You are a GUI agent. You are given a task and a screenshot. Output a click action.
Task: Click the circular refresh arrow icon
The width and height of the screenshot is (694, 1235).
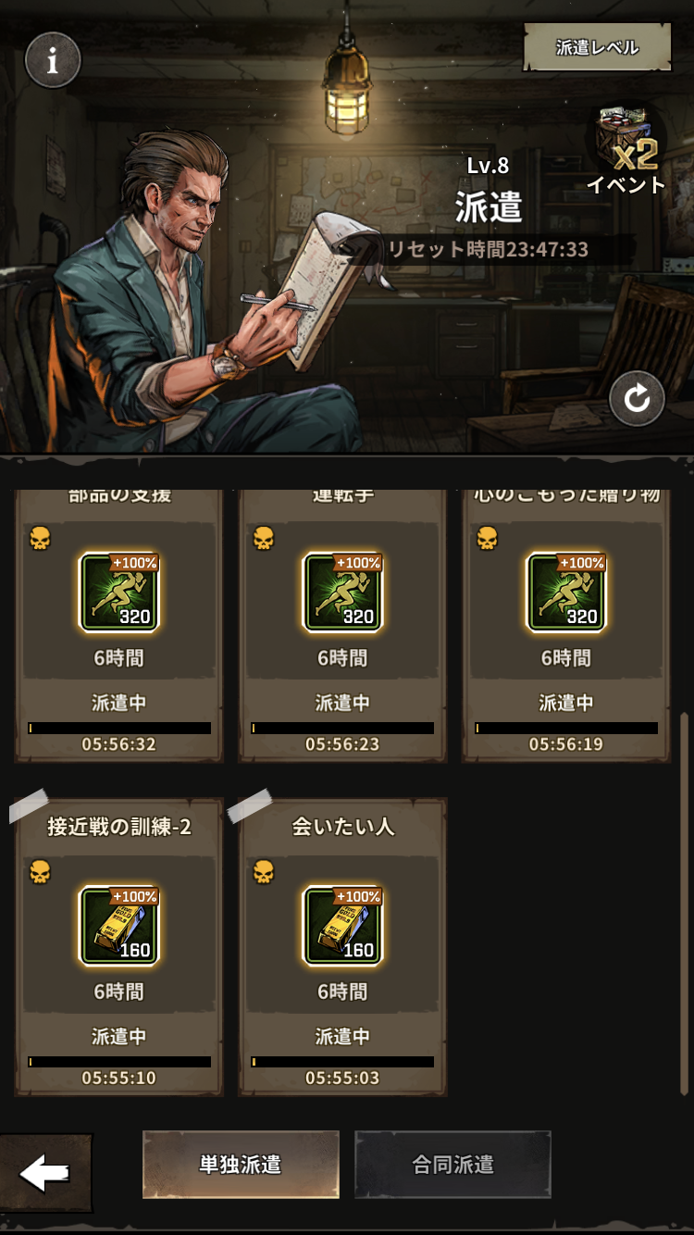pos(637,398)
